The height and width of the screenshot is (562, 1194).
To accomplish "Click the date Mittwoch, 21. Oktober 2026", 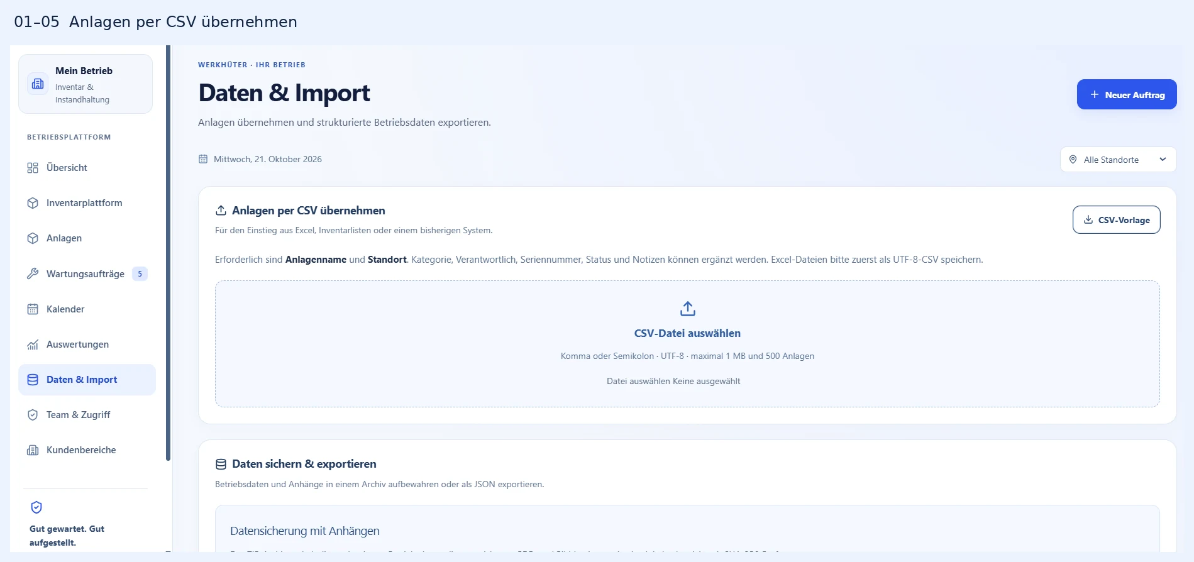I will tap(268, 159).
